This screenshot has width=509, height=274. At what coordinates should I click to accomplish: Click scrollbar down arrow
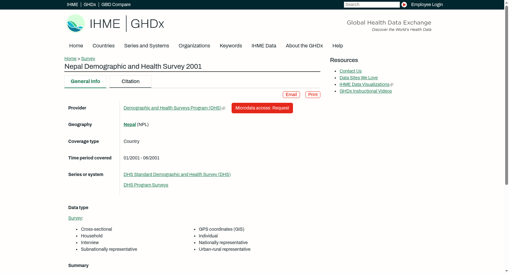(506, 271)
